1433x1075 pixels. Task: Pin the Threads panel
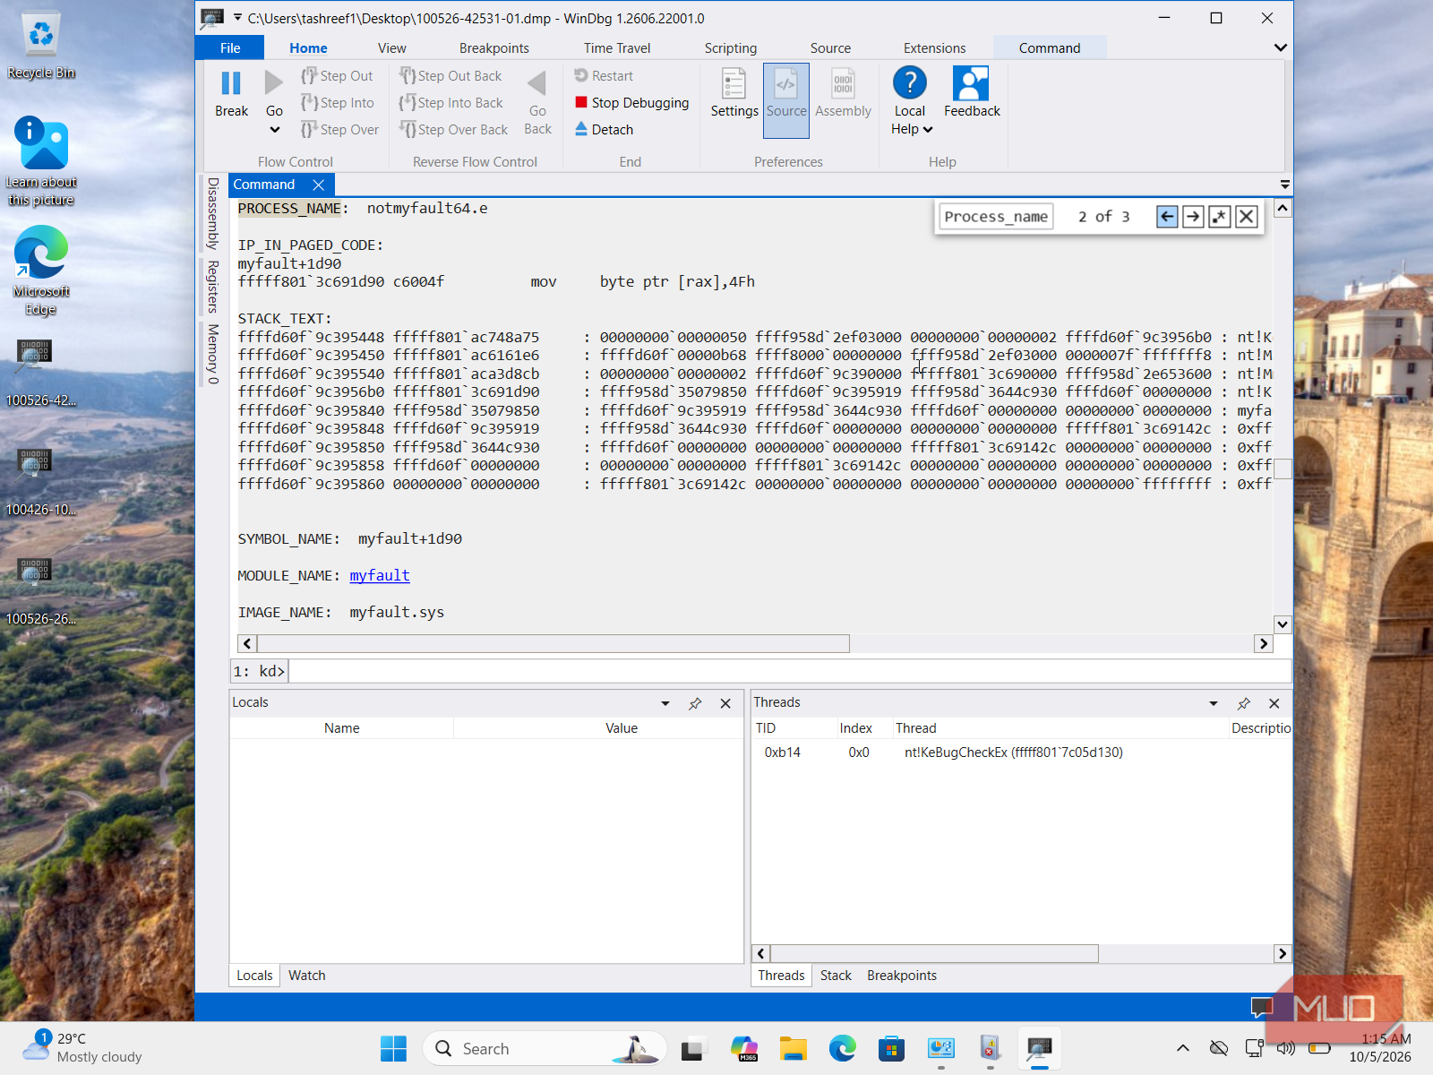(1244, 703)
